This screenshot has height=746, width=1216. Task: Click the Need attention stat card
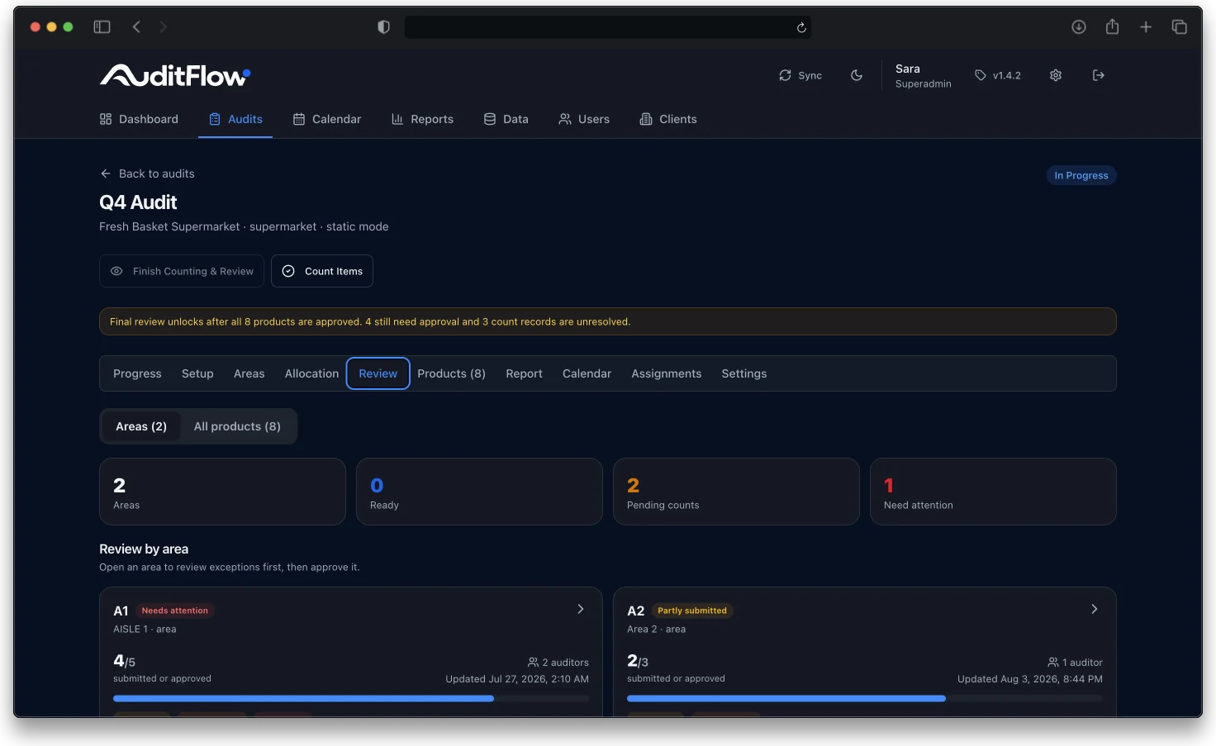993,492
